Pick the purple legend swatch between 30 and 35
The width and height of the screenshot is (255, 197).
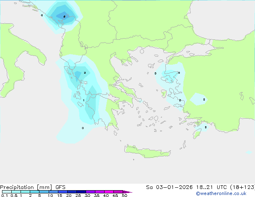click(90, 192)
